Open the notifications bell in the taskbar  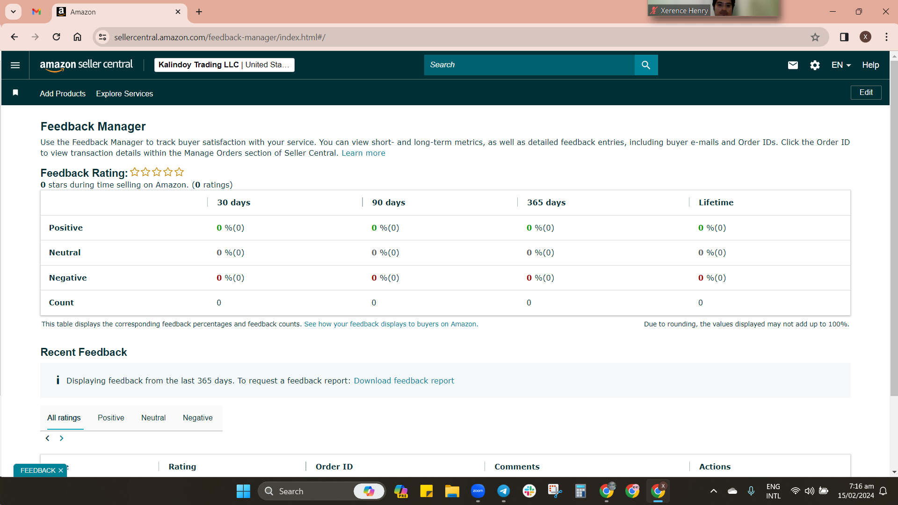[883, 491]
